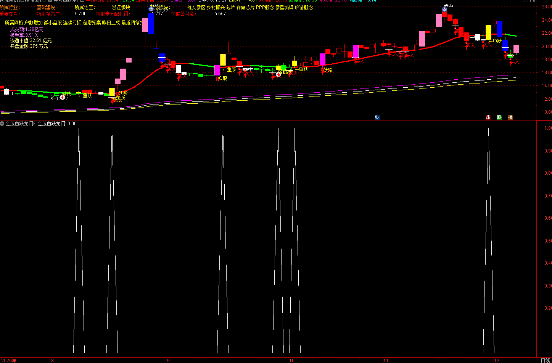Click the 户数增加 style tag
552x363 pixels.
tap(34, 23)
